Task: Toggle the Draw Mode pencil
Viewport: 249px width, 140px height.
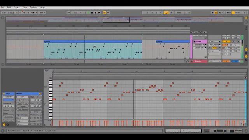Action: (x=212, y=13)
